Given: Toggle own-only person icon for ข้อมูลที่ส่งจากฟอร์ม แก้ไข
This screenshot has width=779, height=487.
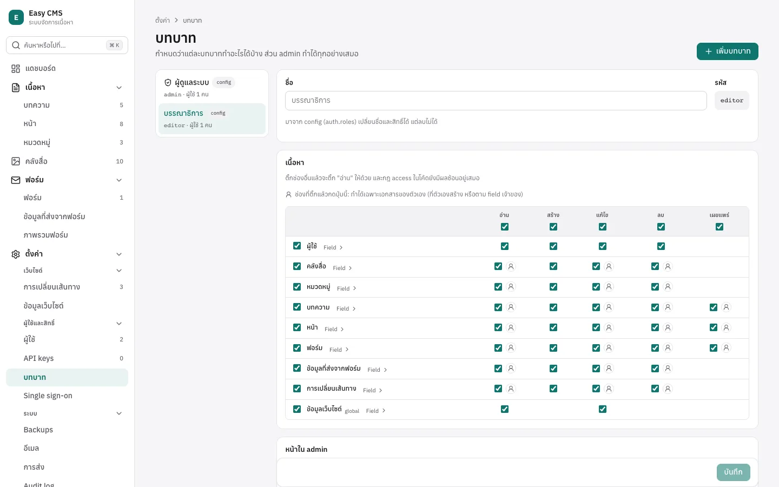Looking at the screenshot, I should [609, 368].
